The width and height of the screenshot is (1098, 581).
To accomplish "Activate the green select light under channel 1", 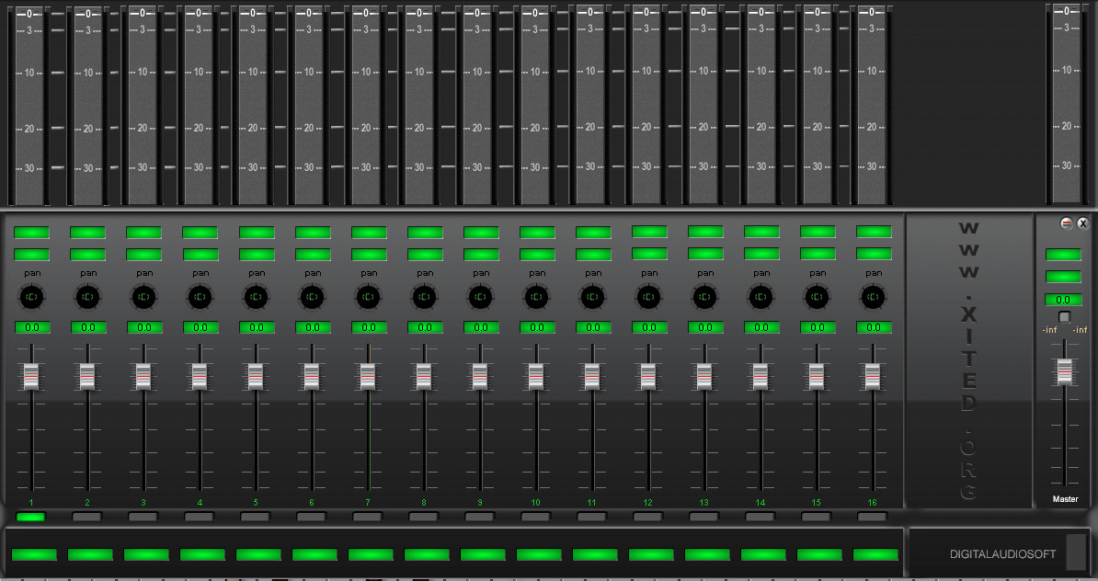I will (32, 518).
